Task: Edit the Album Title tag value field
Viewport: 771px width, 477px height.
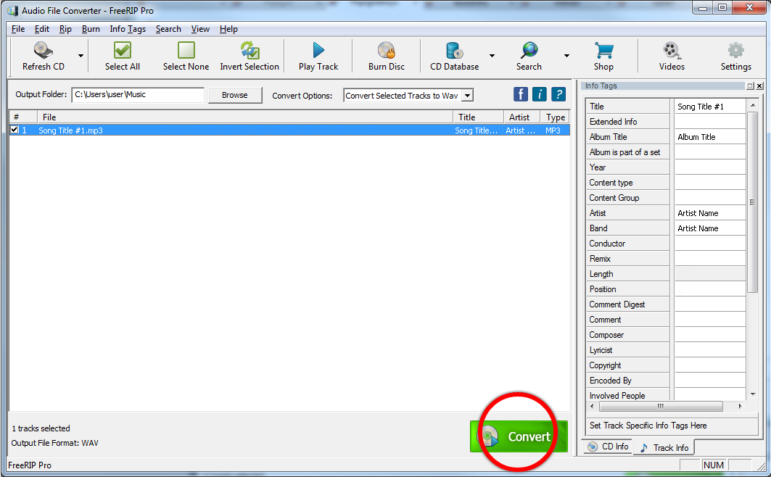Action: (x=710, y=136)
